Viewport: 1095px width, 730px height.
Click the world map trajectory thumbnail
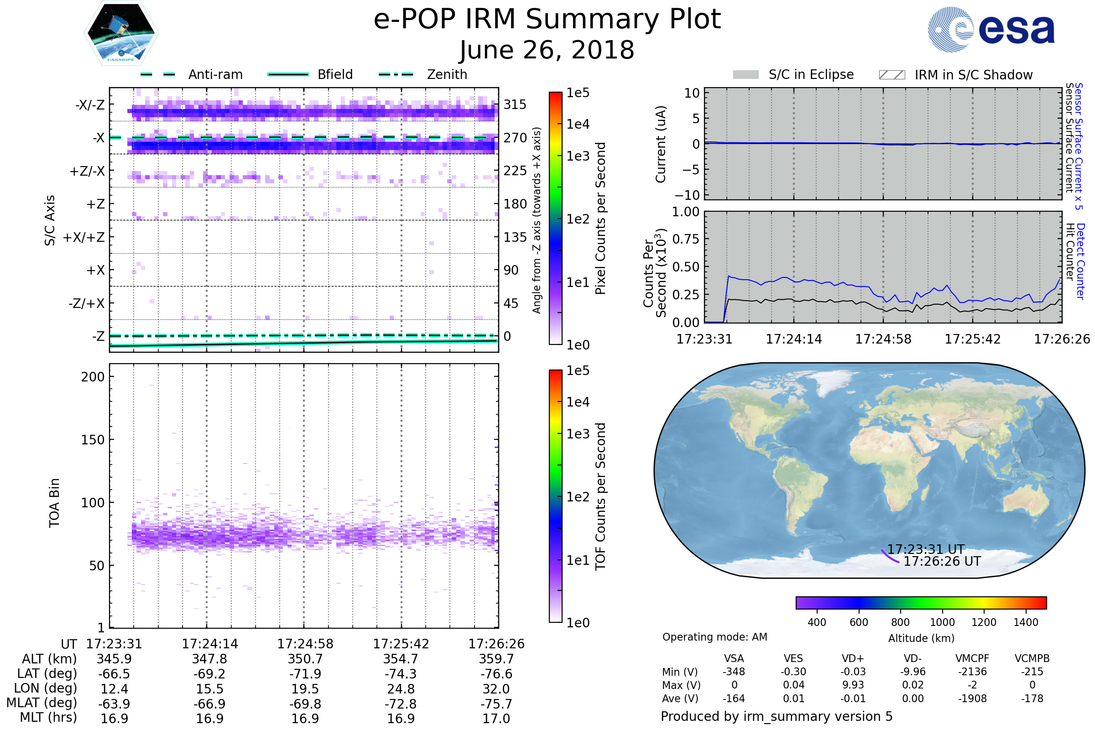[x=869, y=470]
